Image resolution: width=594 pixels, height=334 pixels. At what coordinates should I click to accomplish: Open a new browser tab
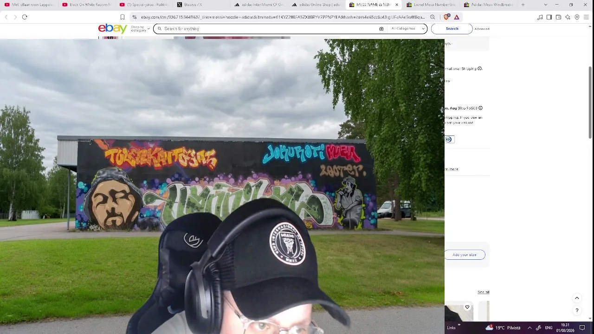[523, 5]
